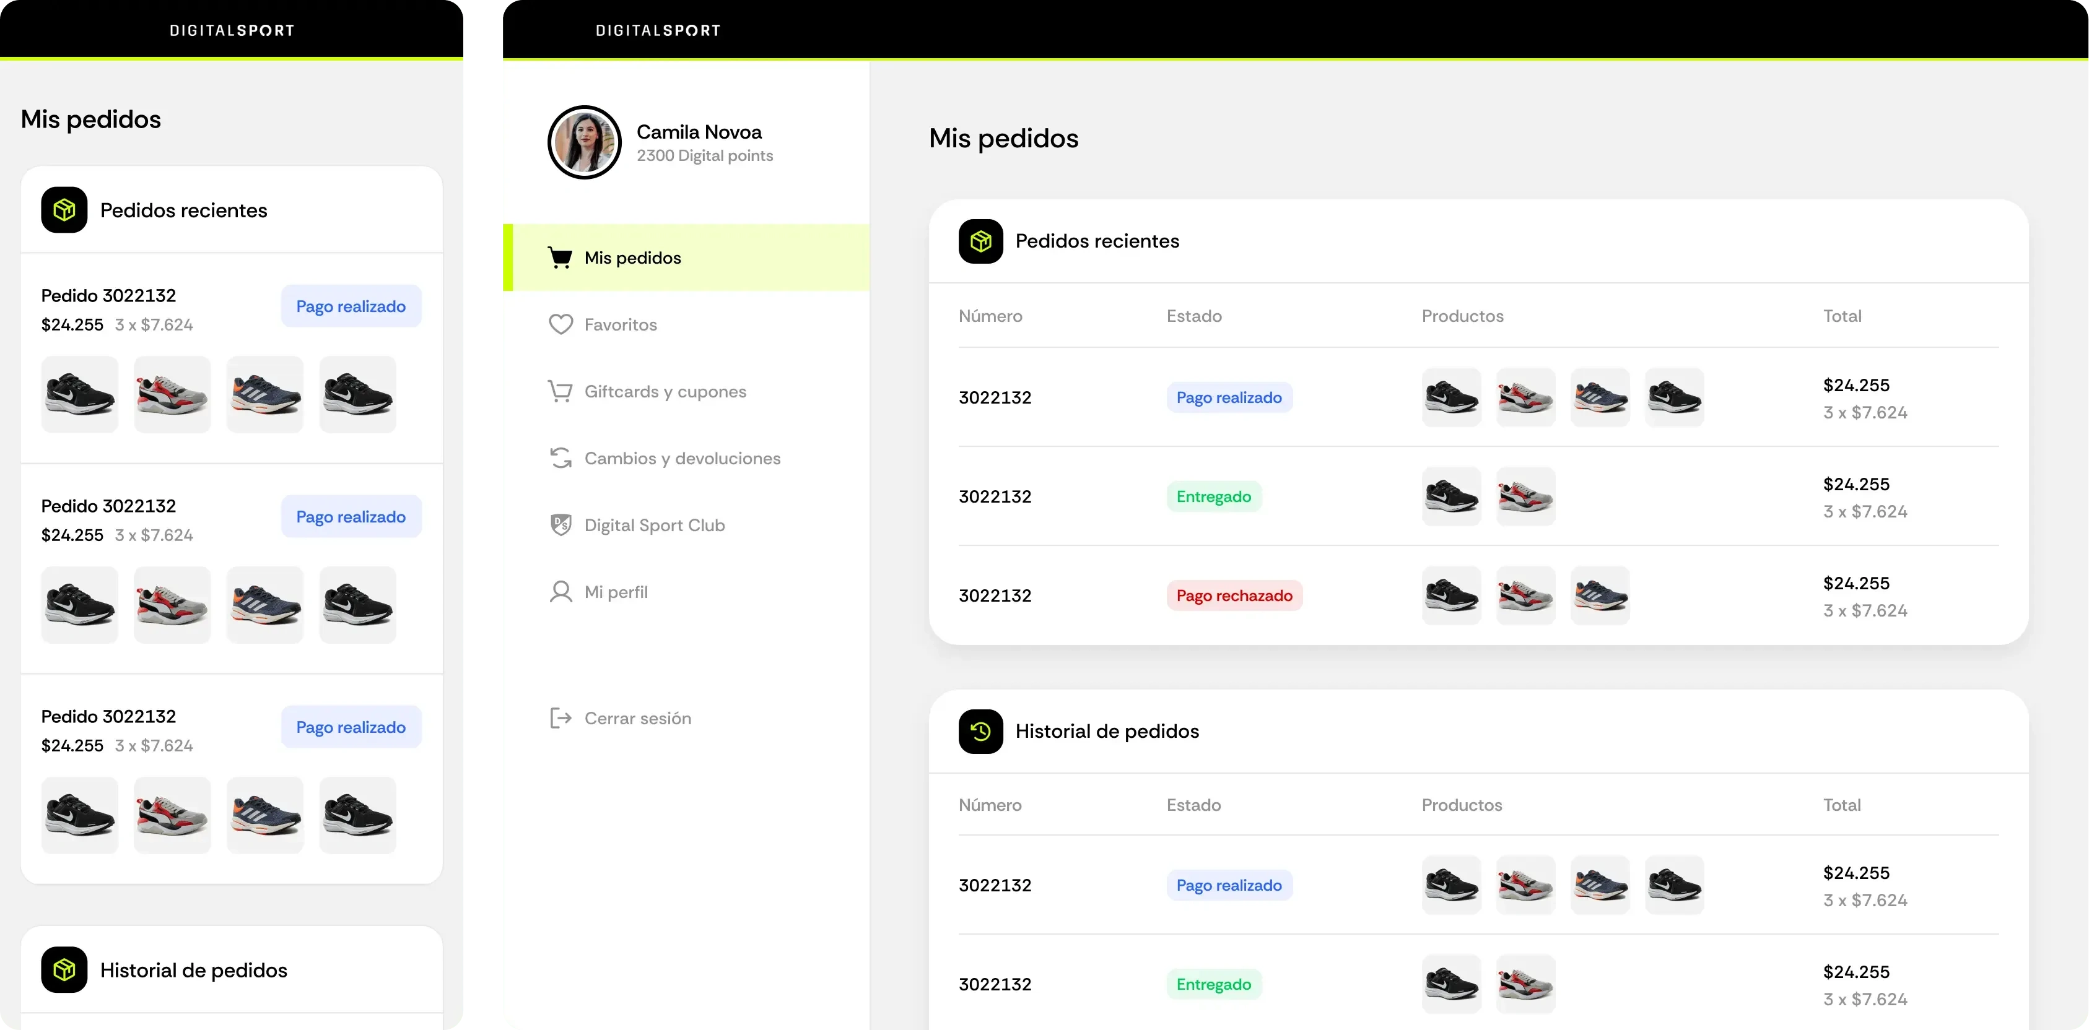Click the Cerrar sesión link
This screenshot has height=1030, width=2089.
(637, 718)
